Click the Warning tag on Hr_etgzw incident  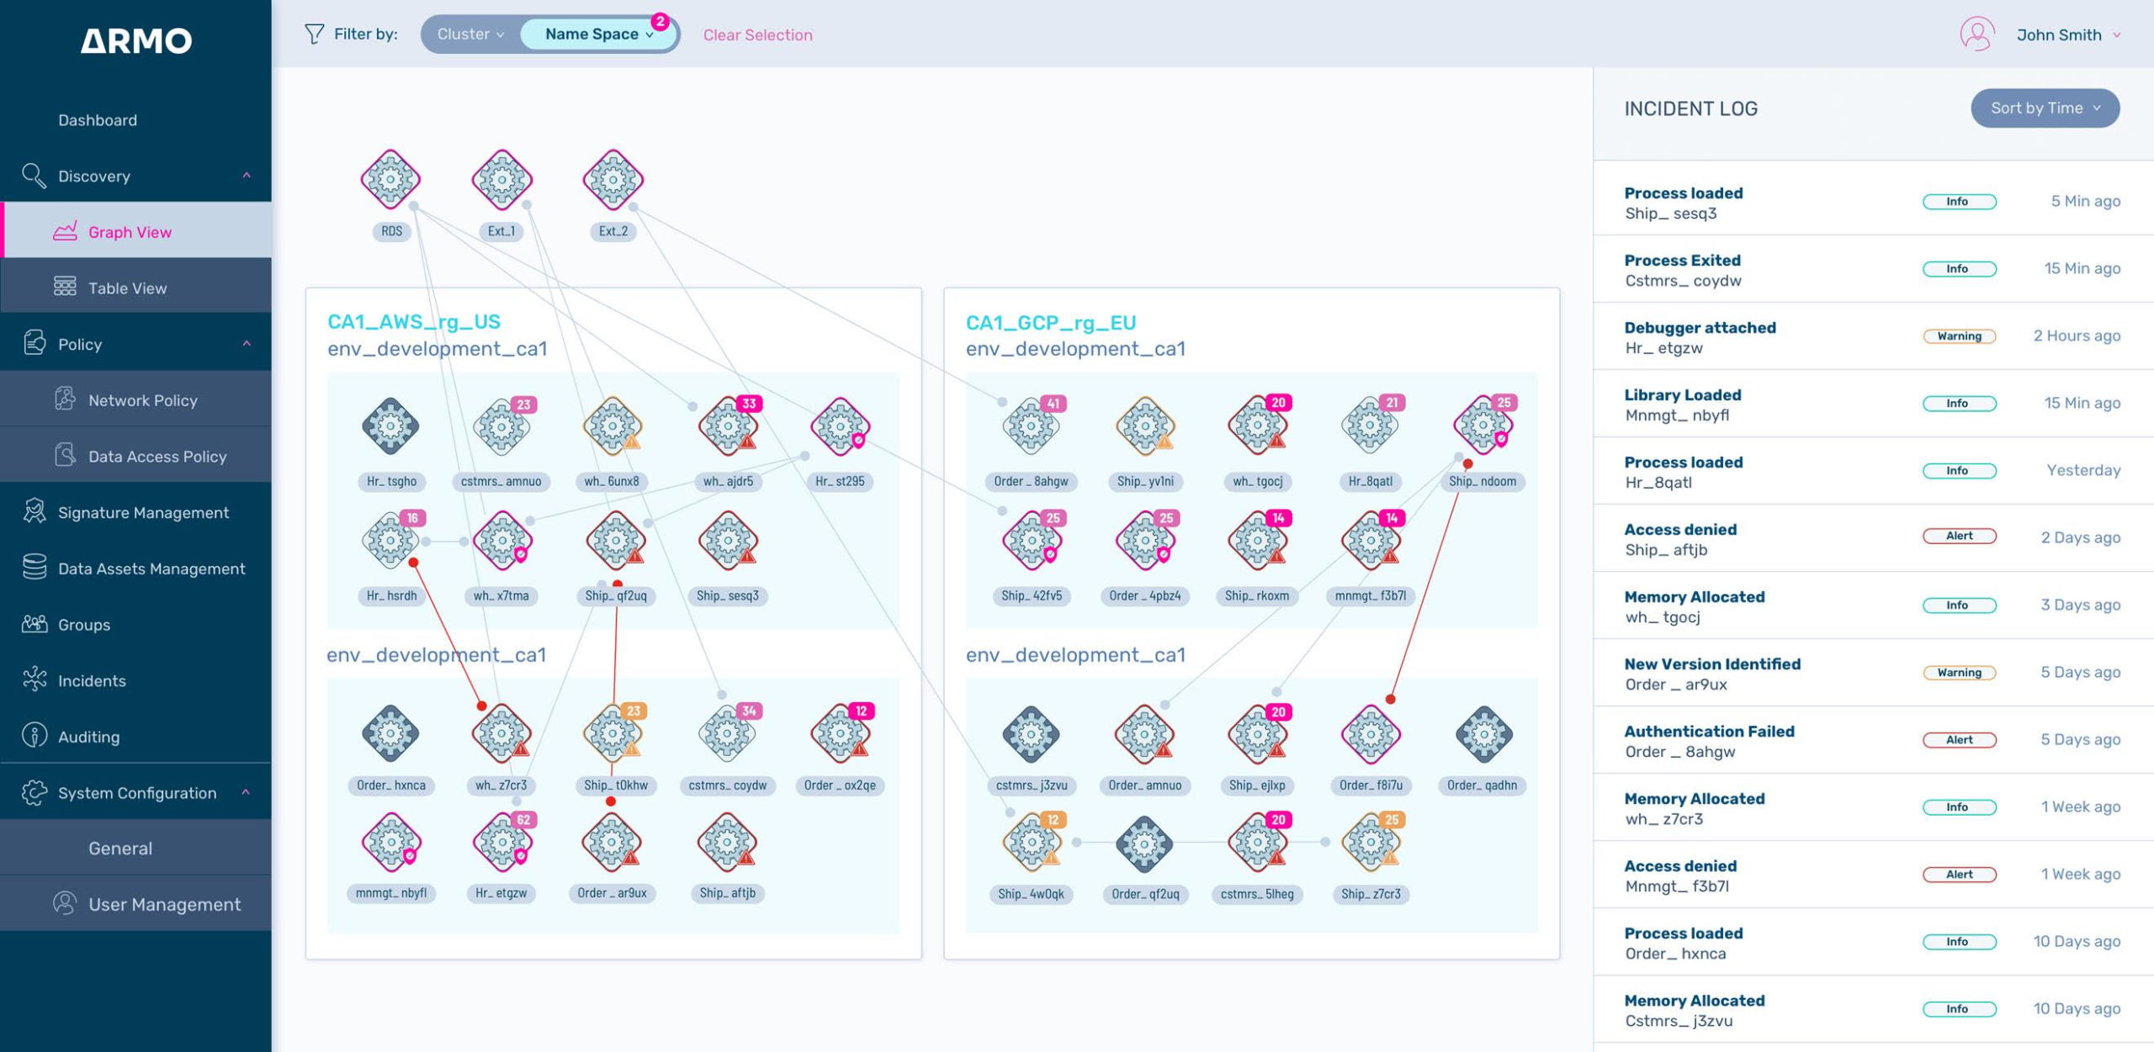pyautogui.click(x=1959, y=336)
